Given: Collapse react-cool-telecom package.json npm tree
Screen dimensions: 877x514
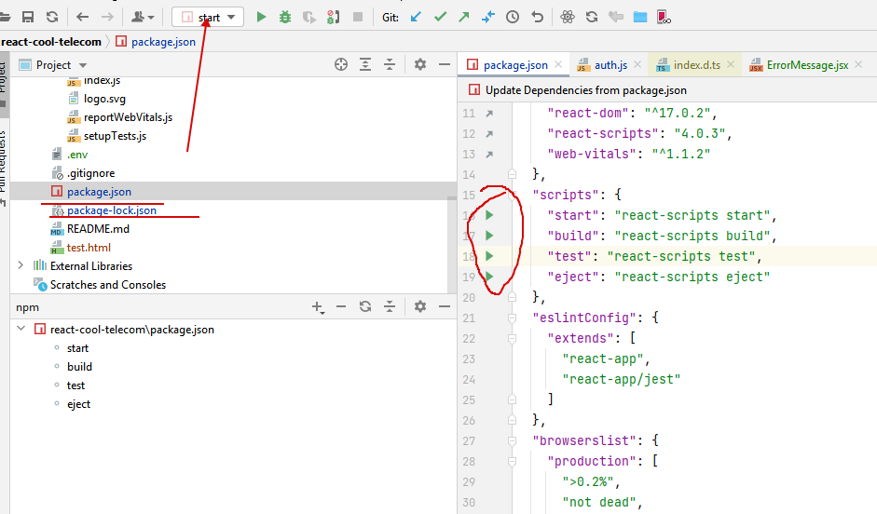Looking at the screenshot, I should coord(21,330).
